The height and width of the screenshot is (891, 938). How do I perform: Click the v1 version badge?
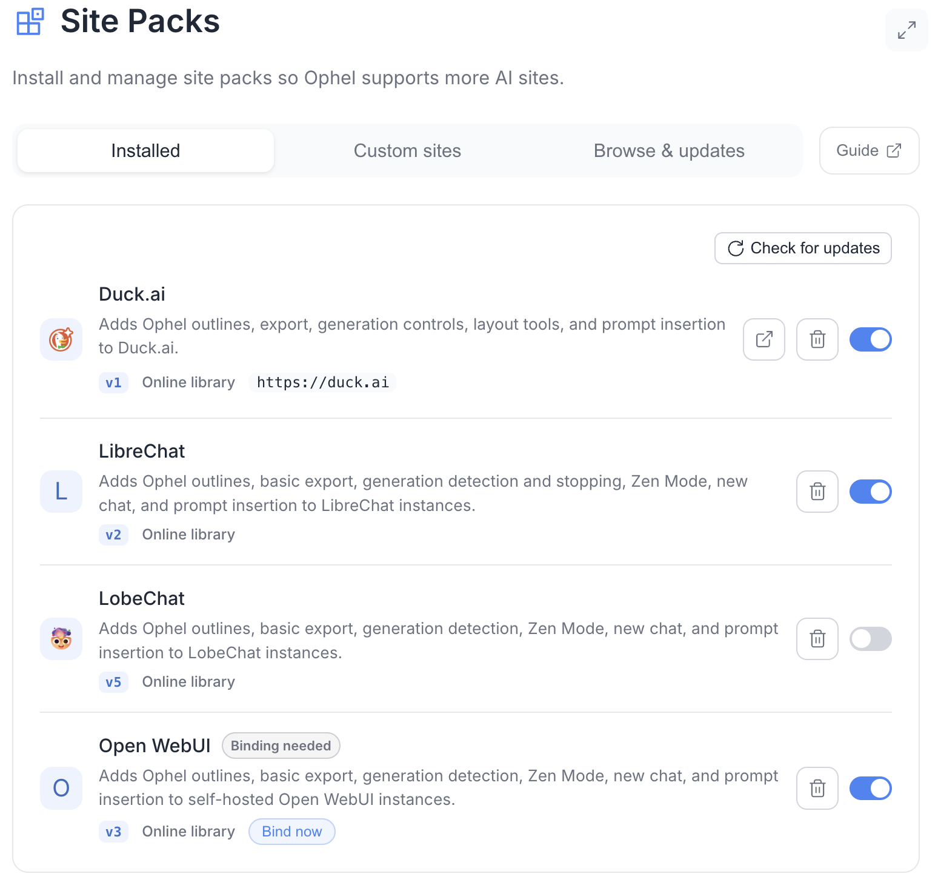pyautogui.click(x=113, y=382)
